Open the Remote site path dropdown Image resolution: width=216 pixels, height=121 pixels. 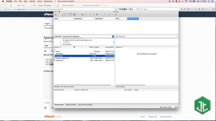pos(177,36)
